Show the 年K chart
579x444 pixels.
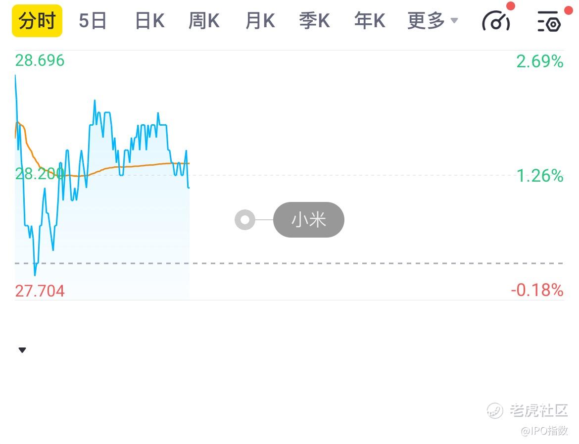coord(369,21)
